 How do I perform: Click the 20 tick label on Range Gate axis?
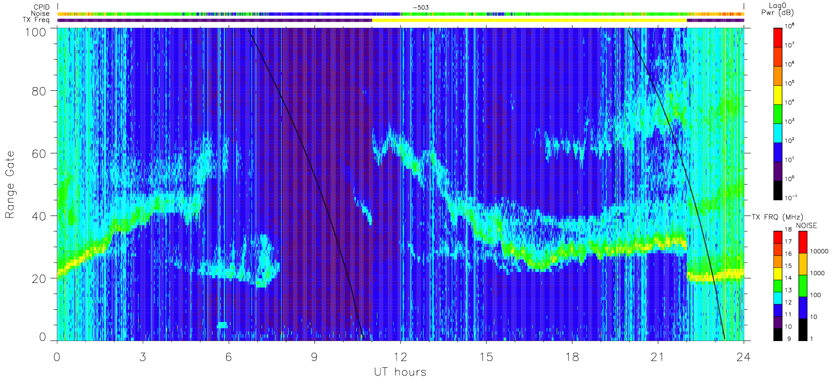[39, 279]
